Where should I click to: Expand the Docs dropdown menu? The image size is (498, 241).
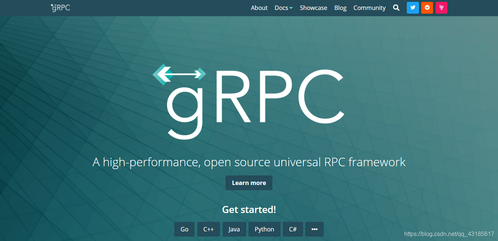pyautogui.click(x=284, y=8)
